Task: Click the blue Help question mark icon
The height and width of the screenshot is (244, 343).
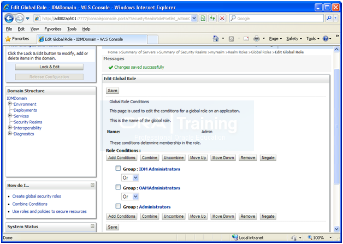Action: point(326,39)
